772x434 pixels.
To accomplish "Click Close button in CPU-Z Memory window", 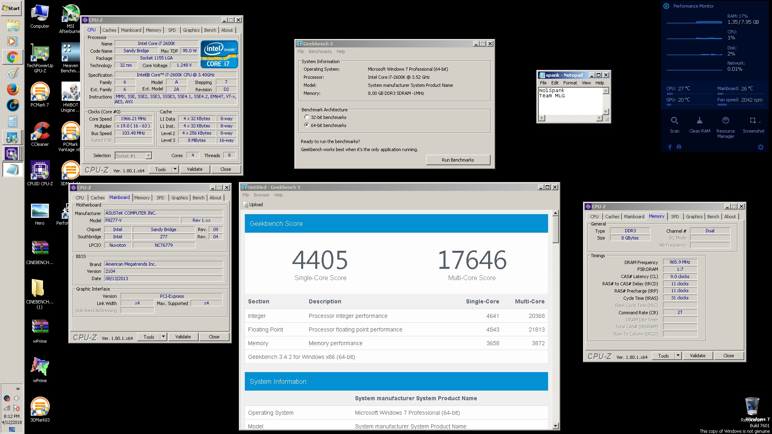I will 729,356.
